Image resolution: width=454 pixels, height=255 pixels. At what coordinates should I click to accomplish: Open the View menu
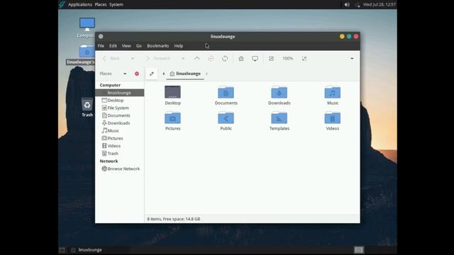pos(126,45)
